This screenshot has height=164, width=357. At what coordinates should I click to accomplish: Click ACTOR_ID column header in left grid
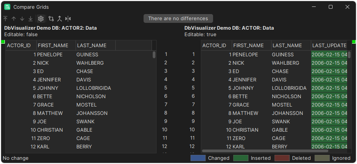(x=21, y=45)
